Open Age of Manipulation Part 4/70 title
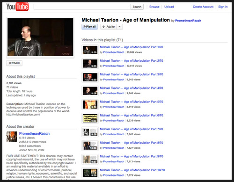 click(132, 88)
